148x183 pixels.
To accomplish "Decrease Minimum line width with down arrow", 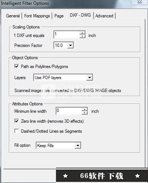I will 85,113.
